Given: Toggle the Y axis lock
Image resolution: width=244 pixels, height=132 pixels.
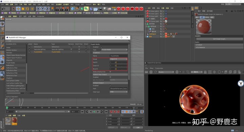Looking at the screenshot, I should click(x=42, y=9).
